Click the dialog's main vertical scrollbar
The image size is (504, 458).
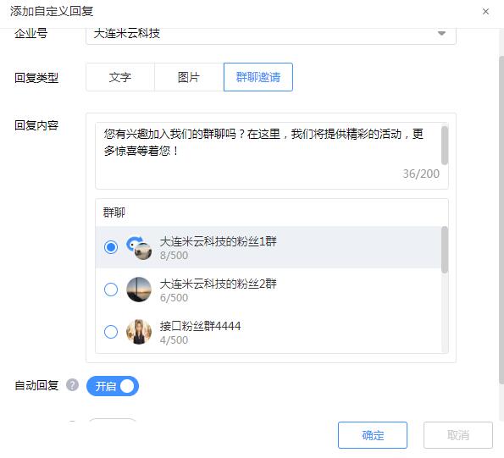pyautogui.click(x=501, y=220)
